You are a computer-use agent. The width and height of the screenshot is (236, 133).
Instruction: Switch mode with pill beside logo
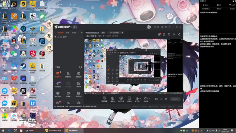[75, 27]
